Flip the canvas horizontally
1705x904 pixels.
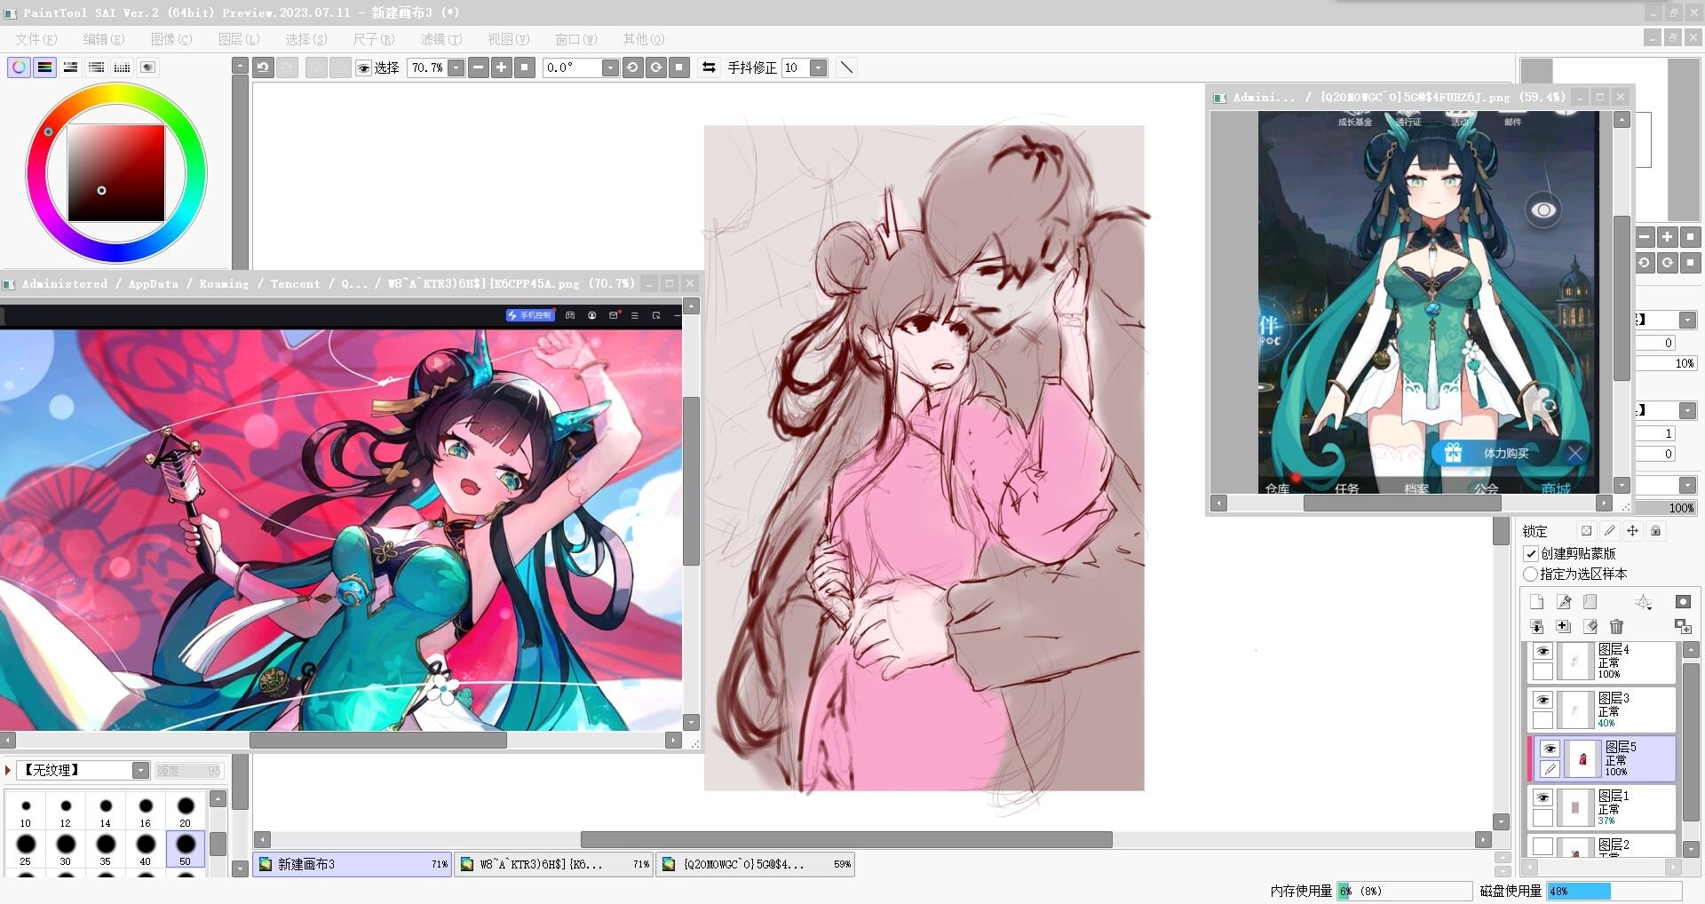[709, 67]
